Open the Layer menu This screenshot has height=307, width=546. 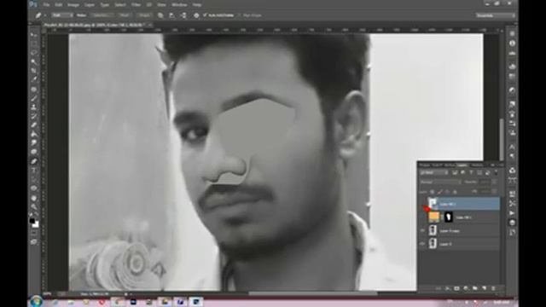[x=90, y=5]
